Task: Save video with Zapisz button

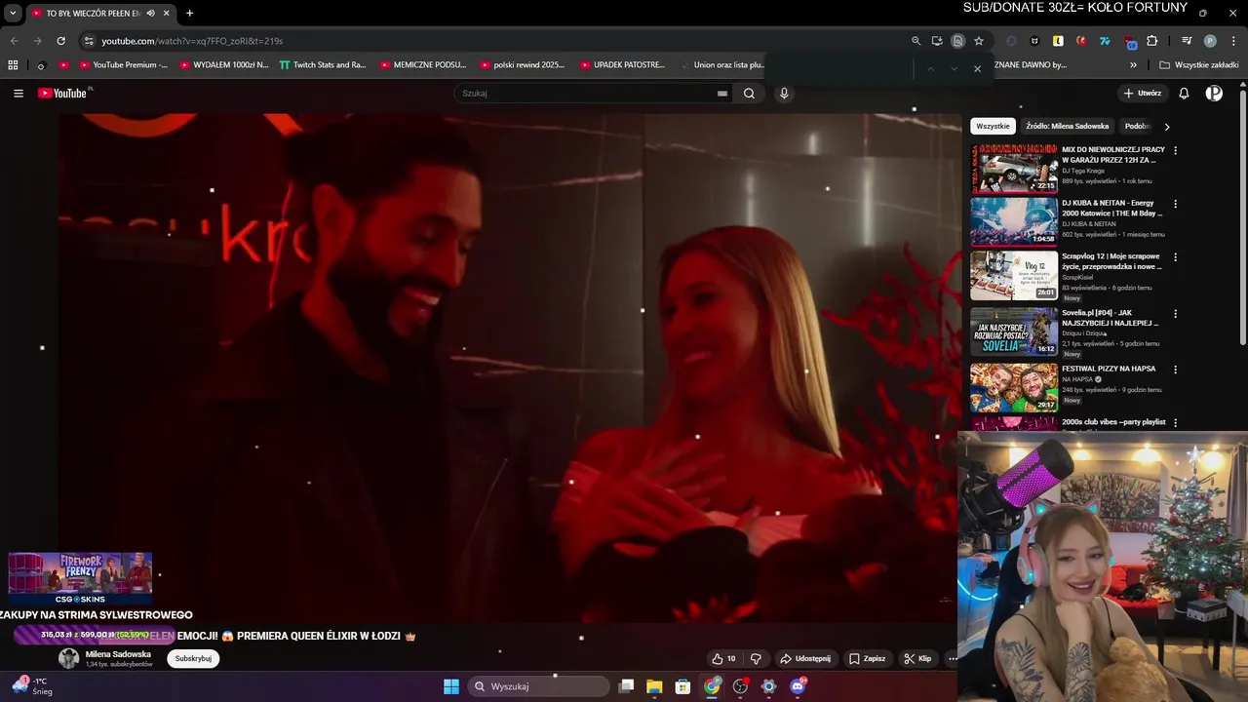Action: (867, 659)
